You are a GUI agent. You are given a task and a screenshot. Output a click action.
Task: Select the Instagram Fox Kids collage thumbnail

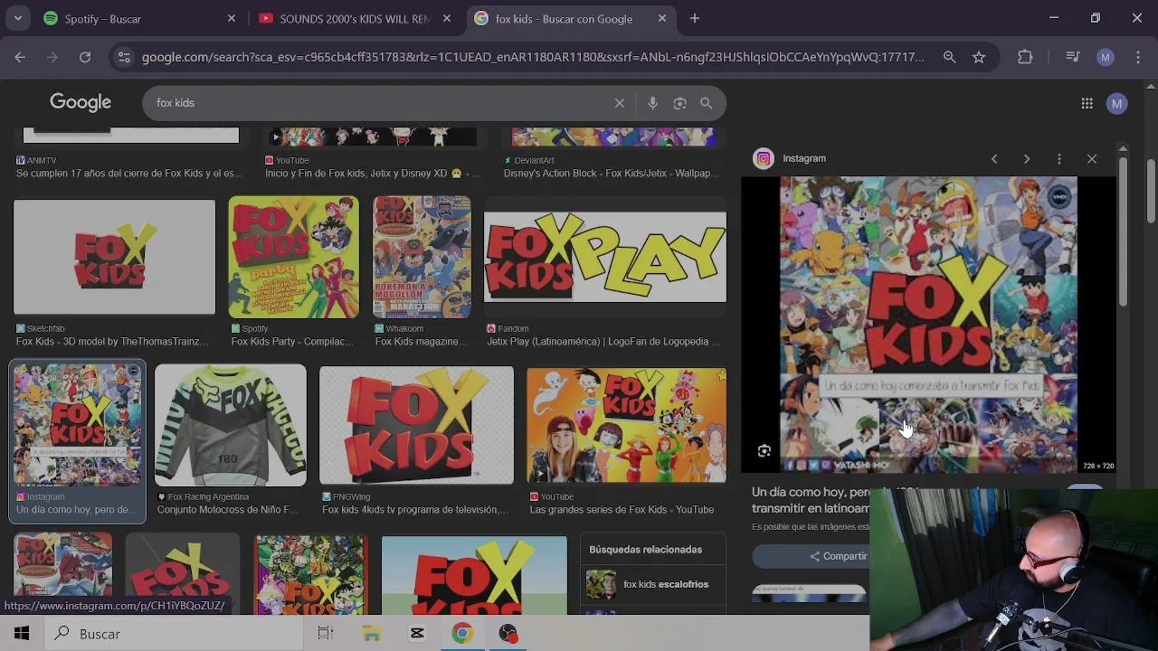pyautogui.click(x=77, y=425)
